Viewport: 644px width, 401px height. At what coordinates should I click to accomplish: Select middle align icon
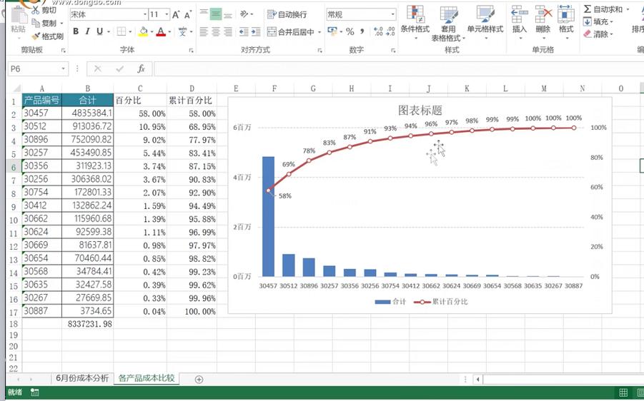tap(216, 14)
